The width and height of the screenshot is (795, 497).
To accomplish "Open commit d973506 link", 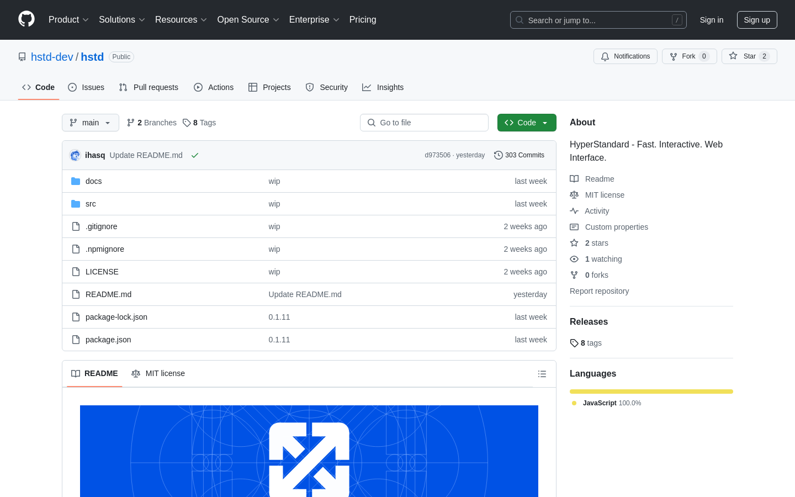I will [x=438, y=155].
